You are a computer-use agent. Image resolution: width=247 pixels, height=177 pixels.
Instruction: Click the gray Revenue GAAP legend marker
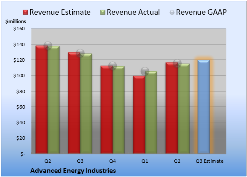(172, 13)
